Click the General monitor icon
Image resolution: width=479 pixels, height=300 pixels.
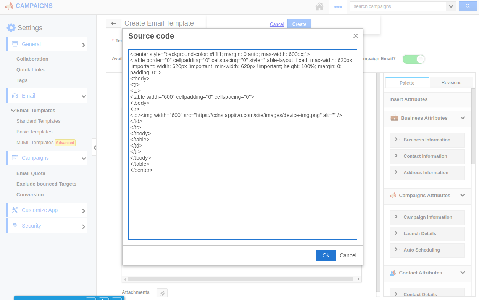click(15, 44)
